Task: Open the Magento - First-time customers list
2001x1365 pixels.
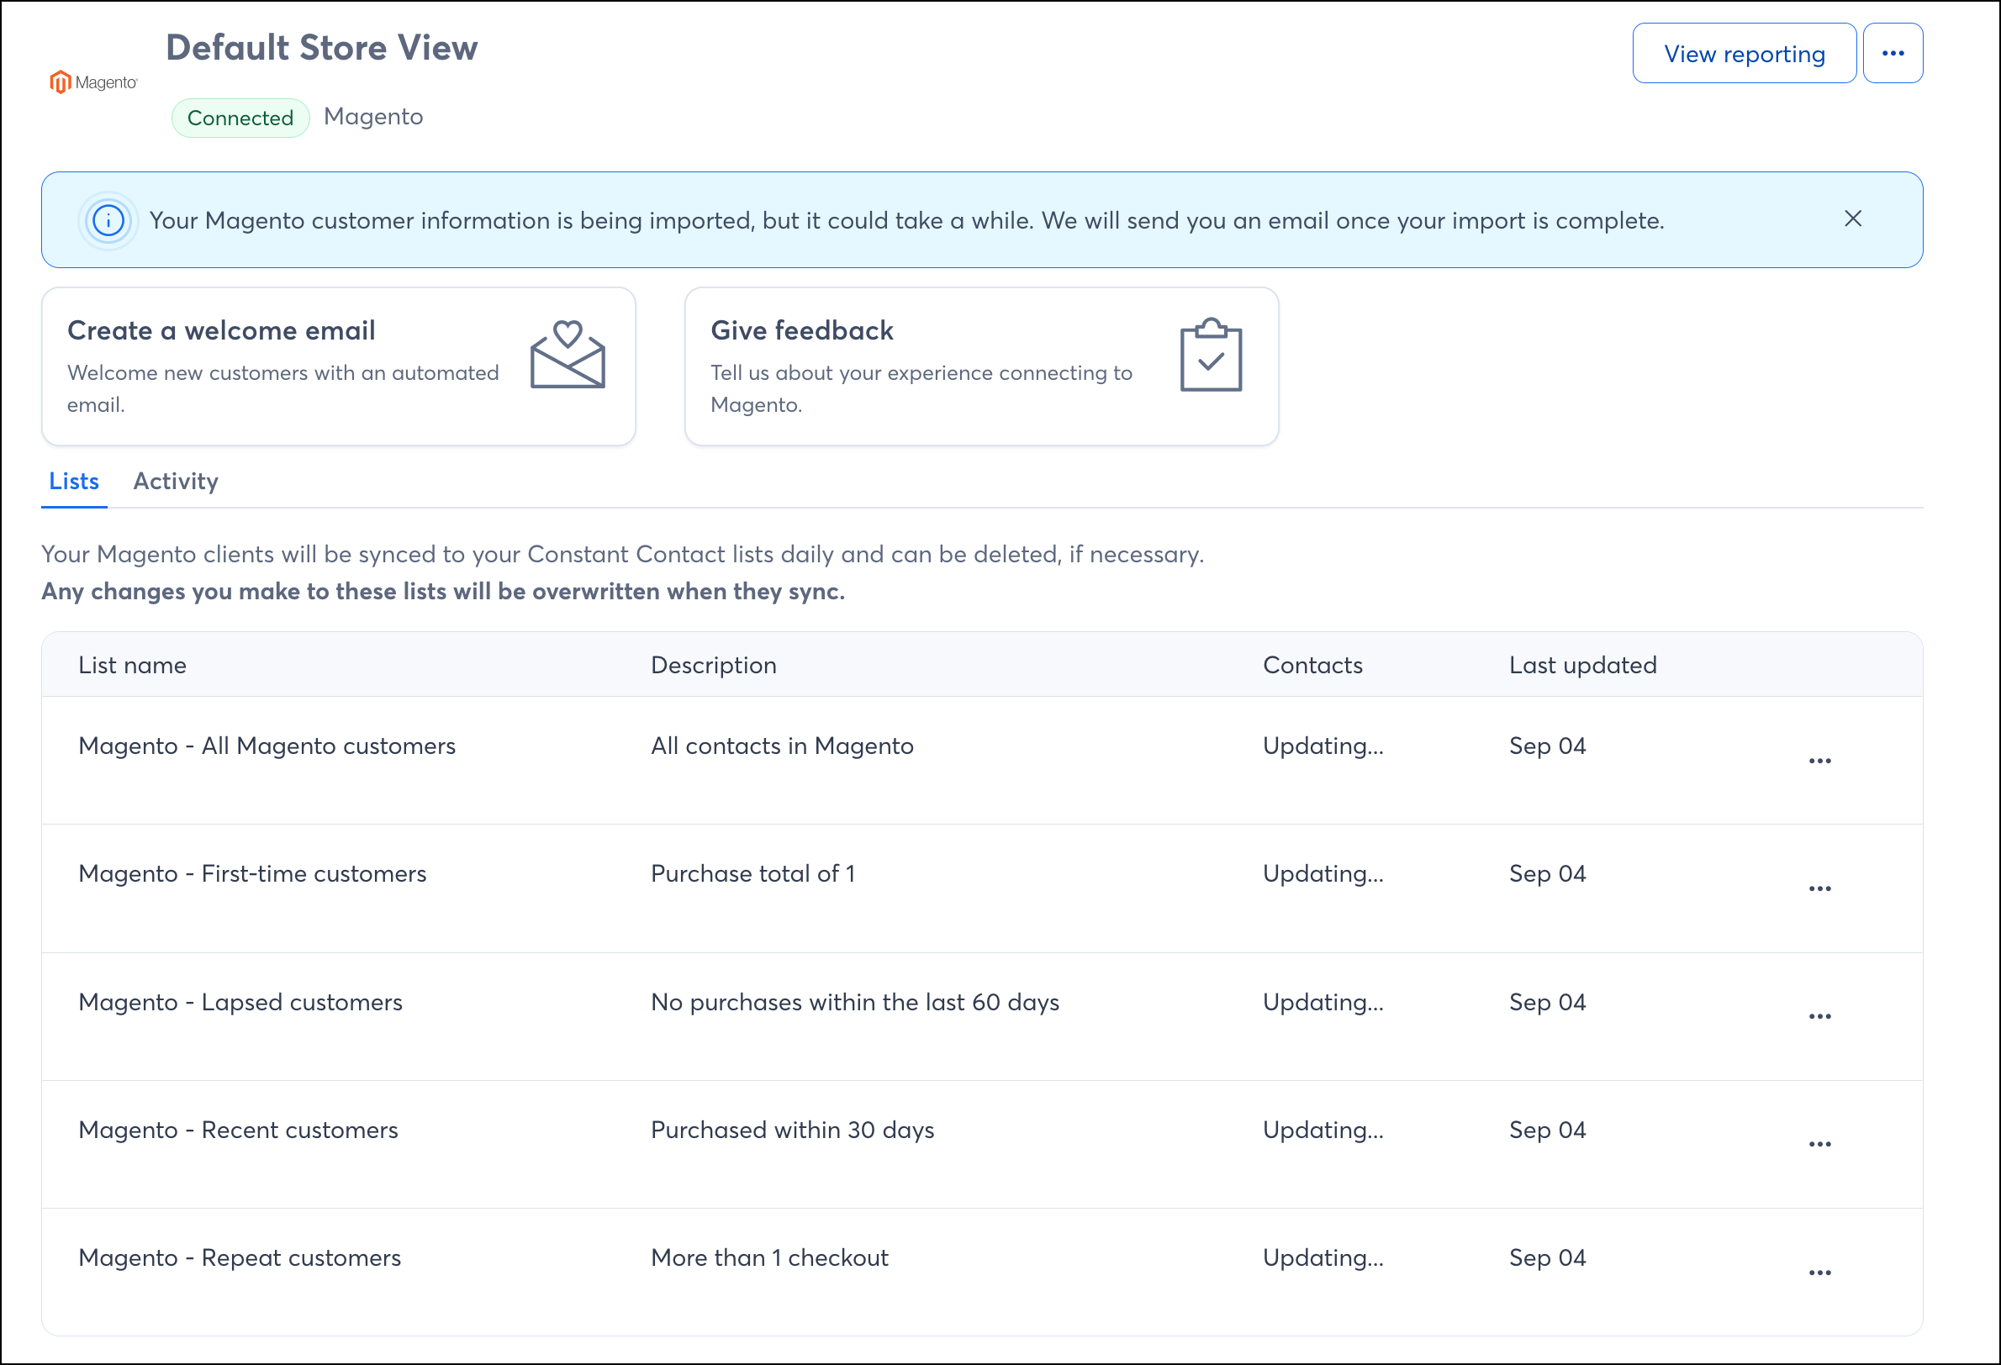Action: [252, 873]
